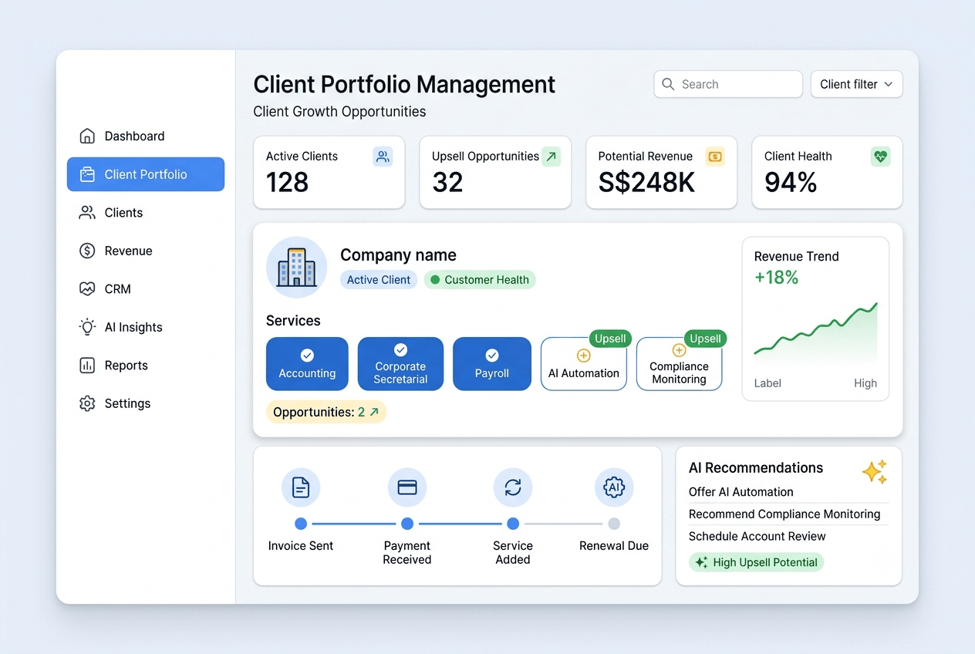Click the Service Added refresh icon
The width and height of the screenshot is (975, 654).
[513, 487]
